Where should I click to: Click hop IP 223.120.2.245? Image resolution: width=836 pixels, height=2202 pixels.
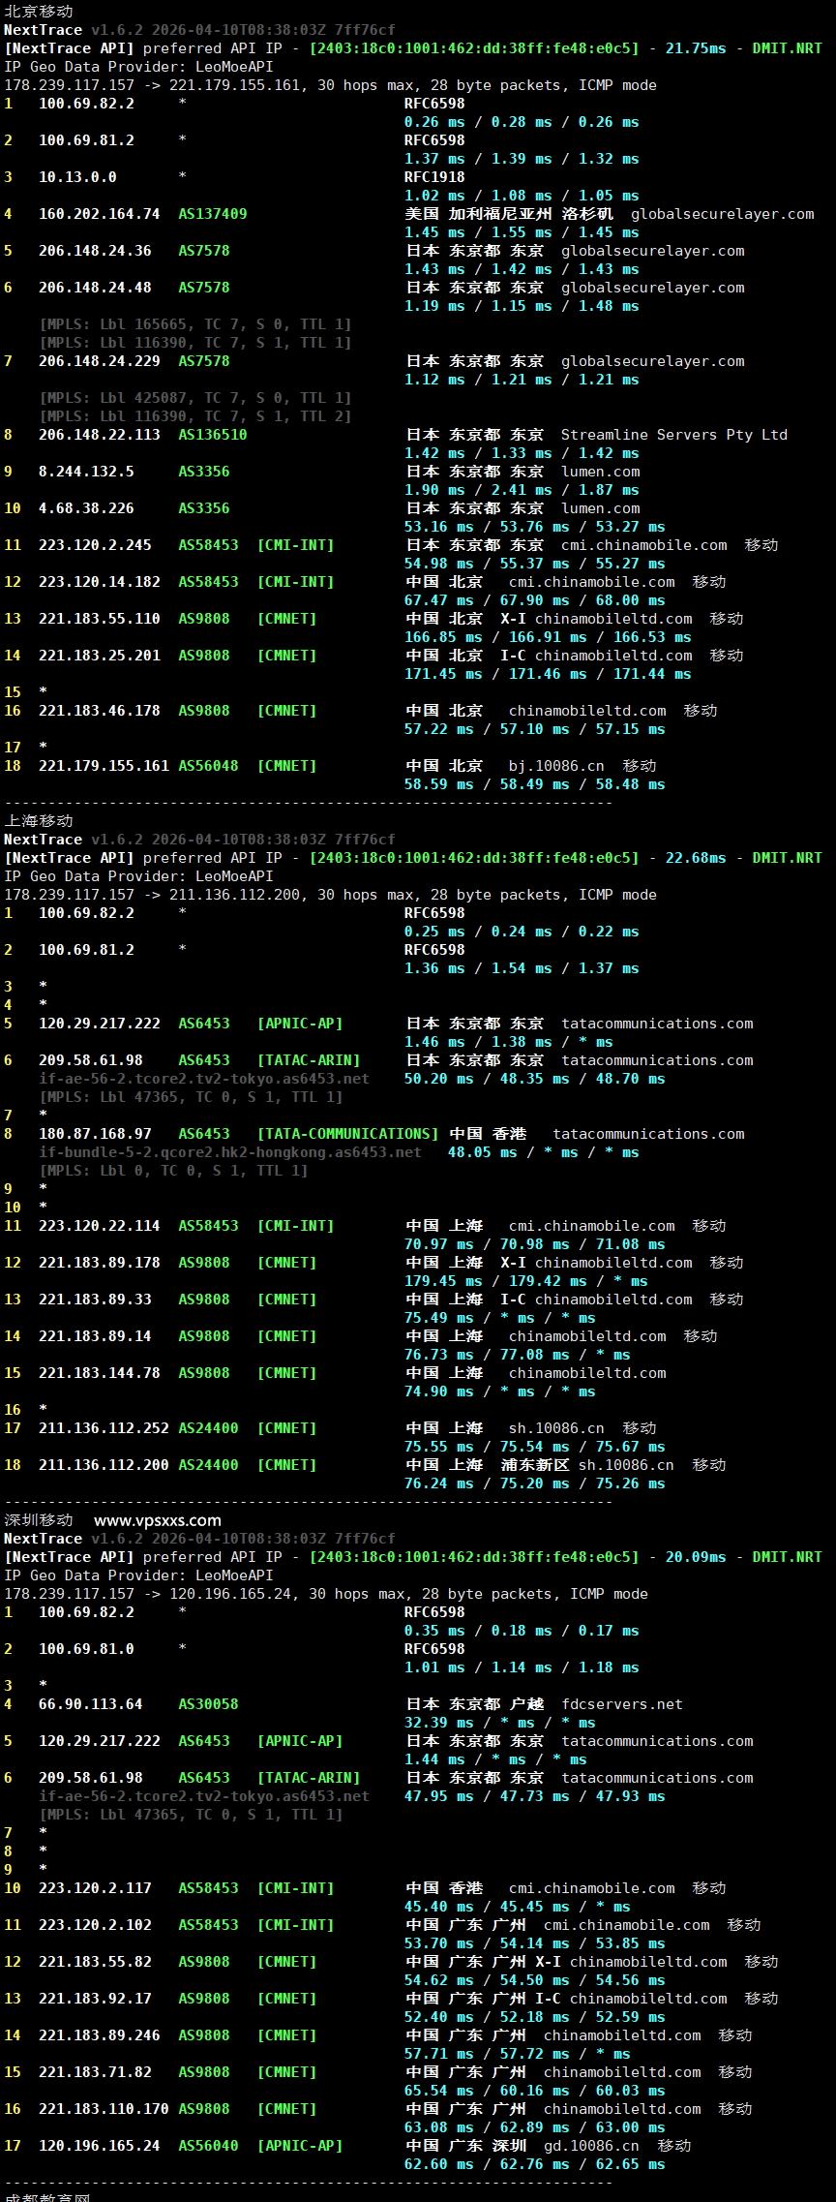pyautogui.click(x=95, y=545)
